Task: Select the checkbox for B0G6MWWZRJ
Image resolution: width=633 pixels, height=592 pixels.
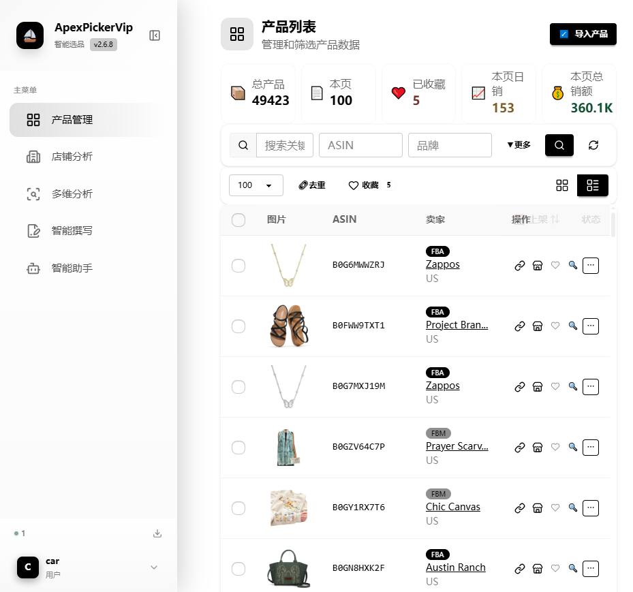Action: 238,266
